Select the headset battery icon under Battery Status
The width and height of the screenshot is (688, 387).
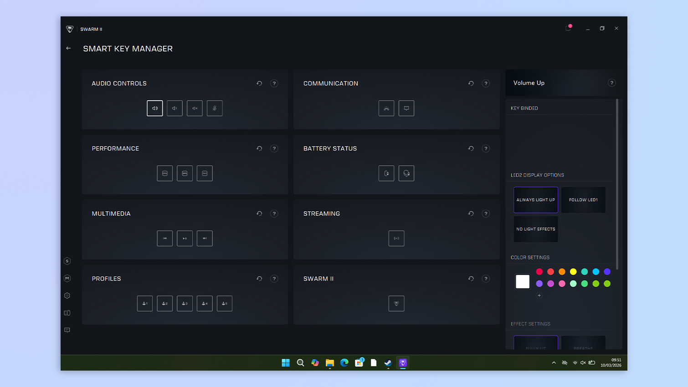tap(406, 173)
